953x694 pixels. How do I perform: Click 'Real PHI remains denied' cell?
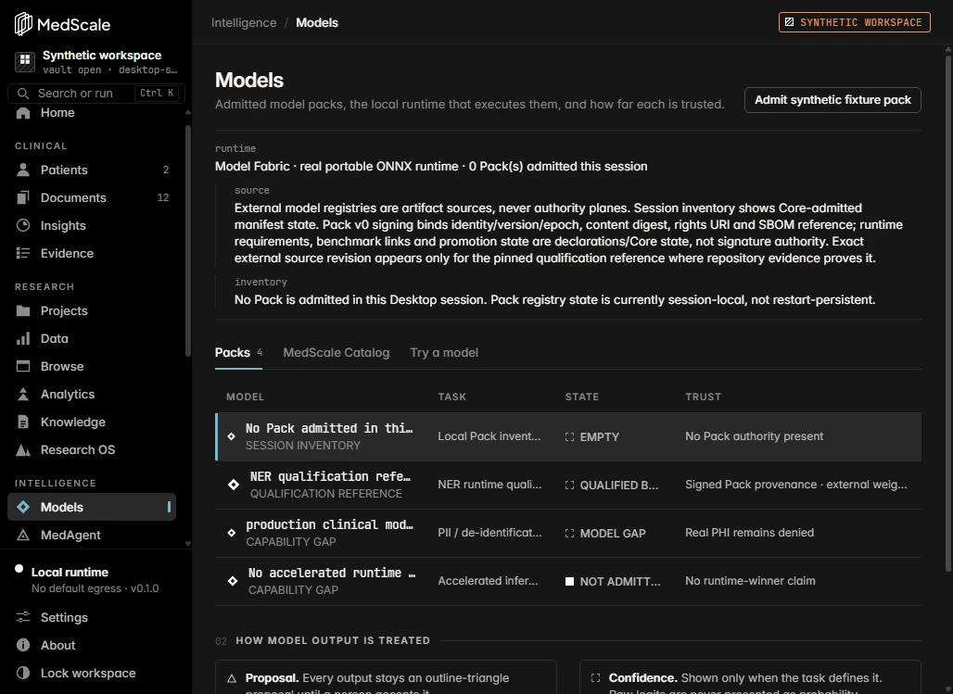tap(749, 533)
